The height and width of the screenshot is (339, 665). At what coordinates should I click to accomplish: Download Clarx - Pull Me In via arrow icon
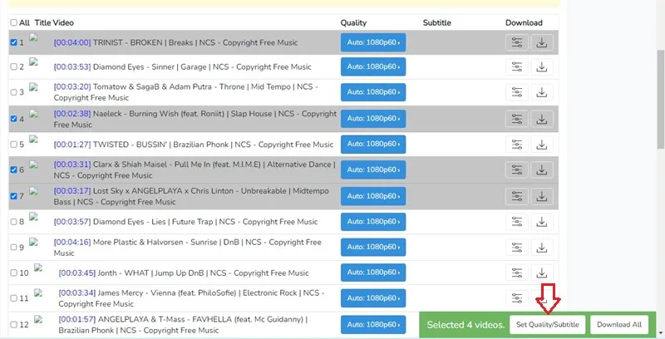point(542,170)
